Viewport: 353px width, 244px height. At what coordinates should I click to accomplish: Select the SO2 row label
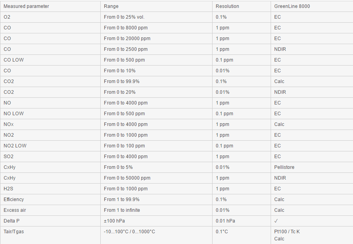[8, 157]
